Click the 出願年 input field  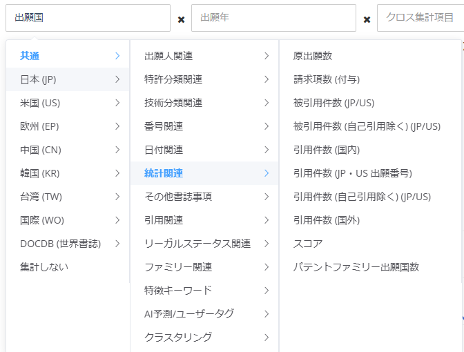tap(273, 18)
